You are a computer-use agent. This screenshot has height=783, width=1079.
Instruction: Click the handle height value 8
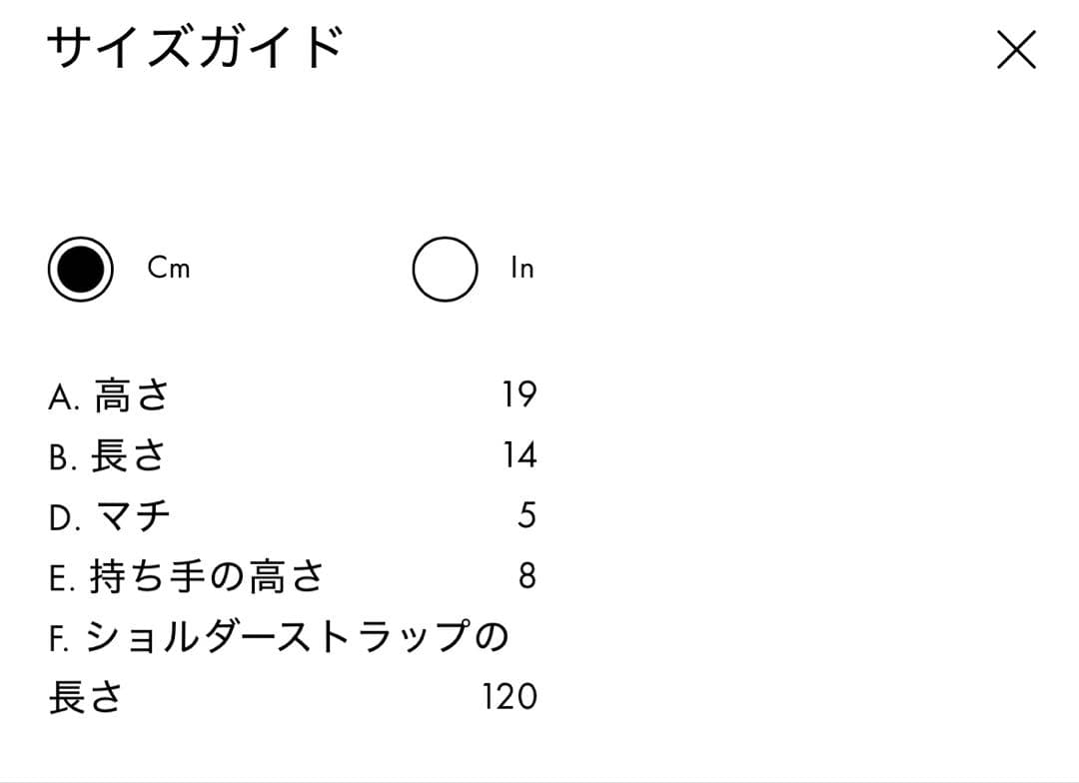pos(528,574)
